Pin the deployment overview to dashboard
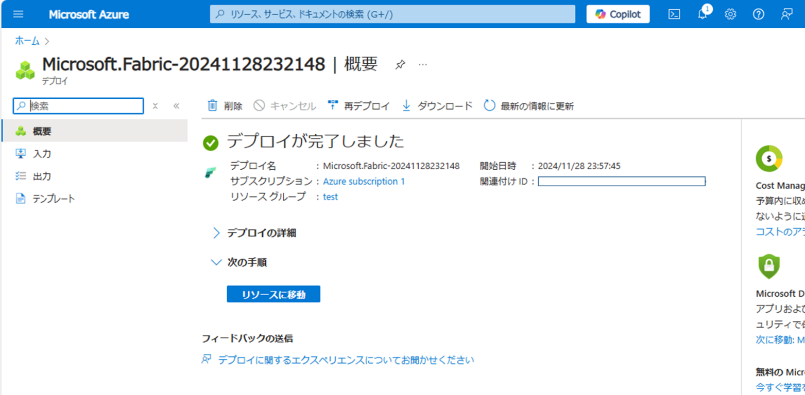The height and width of the screenshot is (395, 805). (x=400, y=65)
